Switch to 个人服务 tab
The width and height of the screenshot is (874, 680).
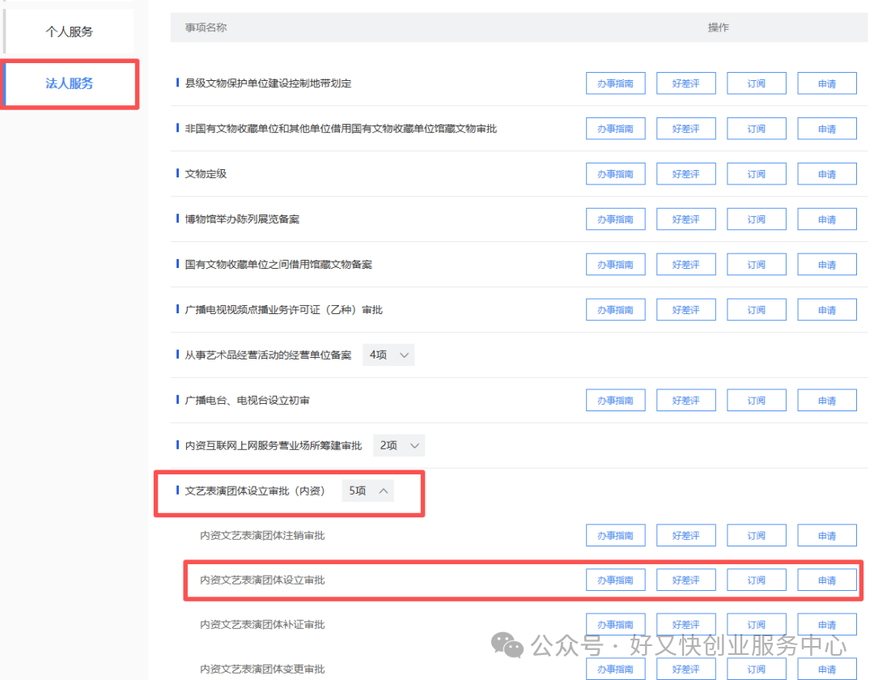(x=69, y=32)
